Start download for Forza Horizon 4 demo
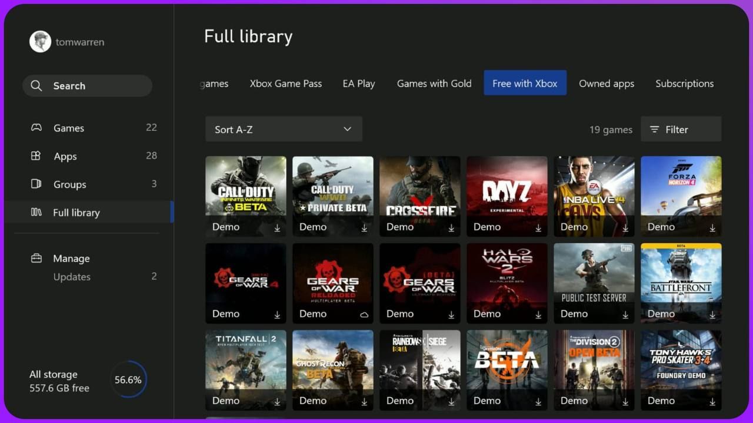 [x=711, y=229]
